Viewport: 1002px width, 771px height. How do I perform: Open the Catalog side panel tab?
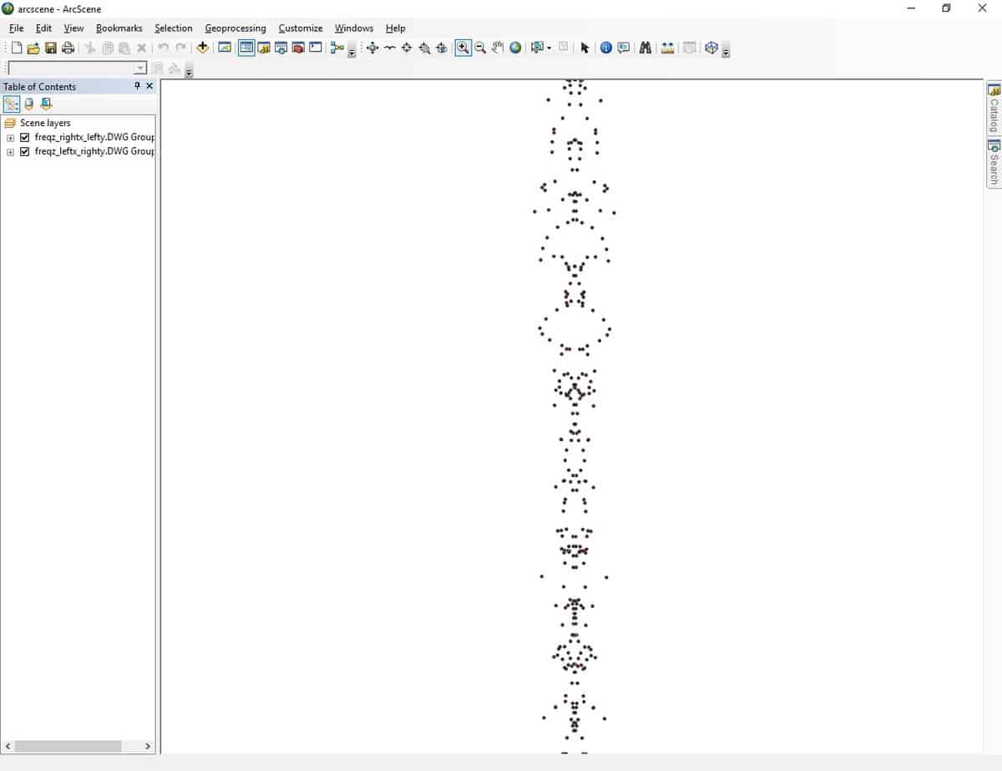pos(994,109)
